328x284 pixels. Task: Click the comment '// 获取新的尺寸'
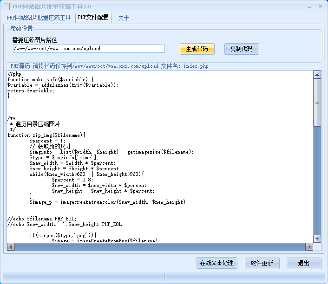51,146
